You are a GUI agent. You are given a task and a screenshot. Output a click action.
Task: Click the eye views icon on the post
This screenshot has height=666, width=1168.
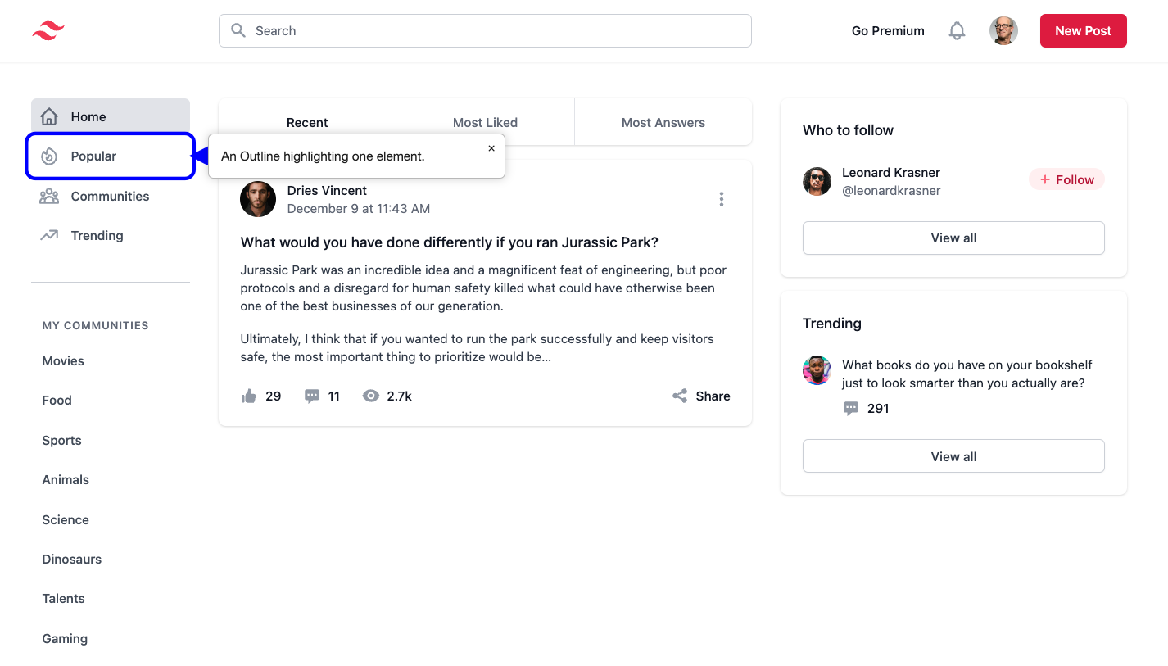click(371, 396)
